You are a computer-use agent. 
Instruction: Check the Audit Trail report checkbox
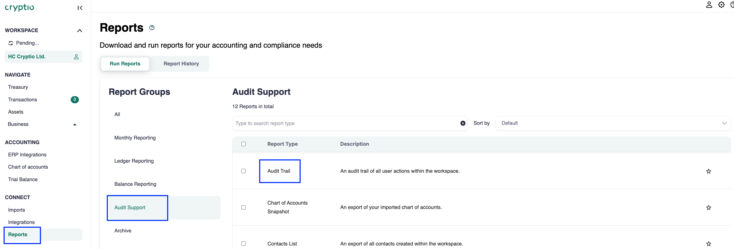point(243,171)
